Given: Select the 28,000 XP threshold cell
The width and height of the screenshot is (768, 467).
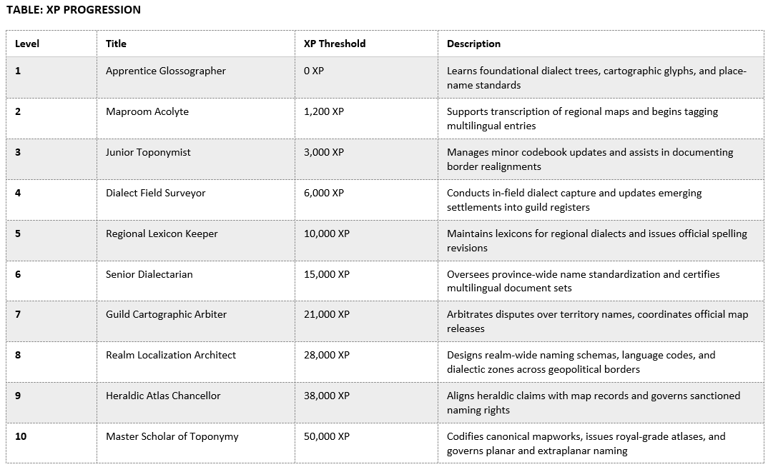Looking at the screenshot, I should pos(326,355).
